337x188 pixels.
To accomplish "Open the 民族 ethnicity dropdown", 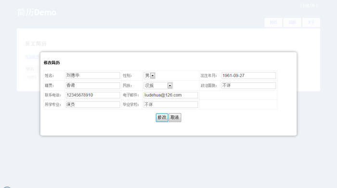I will (x=158, y=86).
